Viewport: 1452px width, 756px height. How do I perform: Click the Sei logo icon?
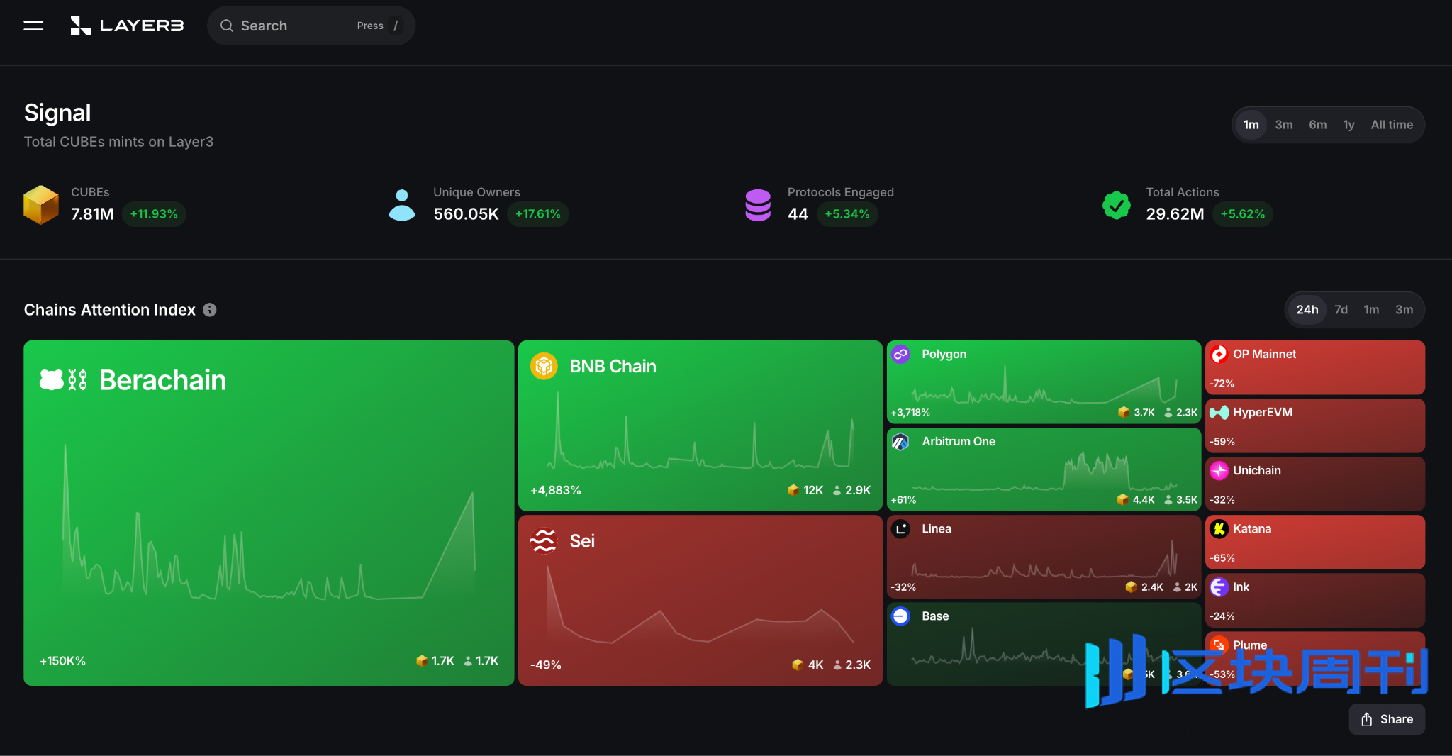pos(544,541)
